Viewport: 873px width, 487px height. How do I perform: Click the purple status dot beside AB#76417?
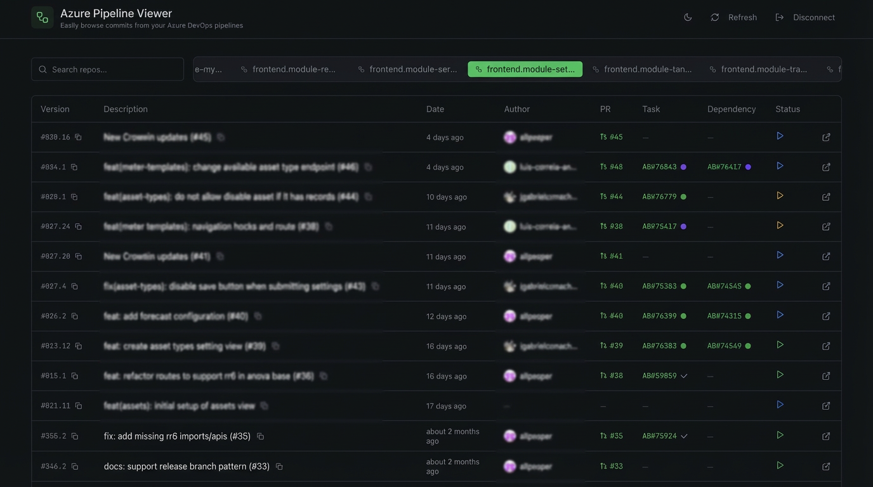click(747, 166)
